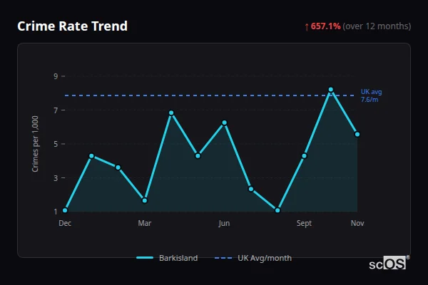Toggle the UK Avg/month legend entry
428x285 pixels.
coord(253,258)
